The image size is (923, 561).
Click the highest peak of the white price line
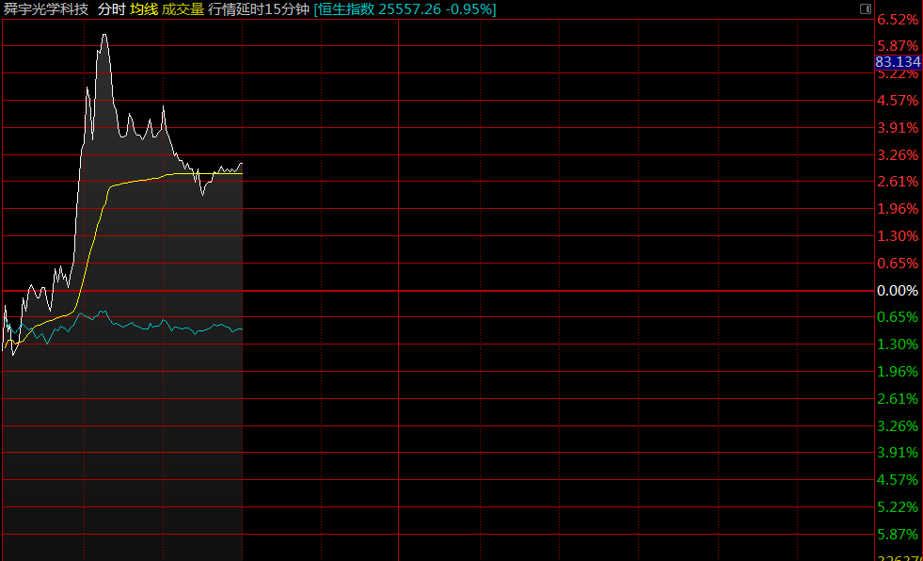tap(103, 36)
